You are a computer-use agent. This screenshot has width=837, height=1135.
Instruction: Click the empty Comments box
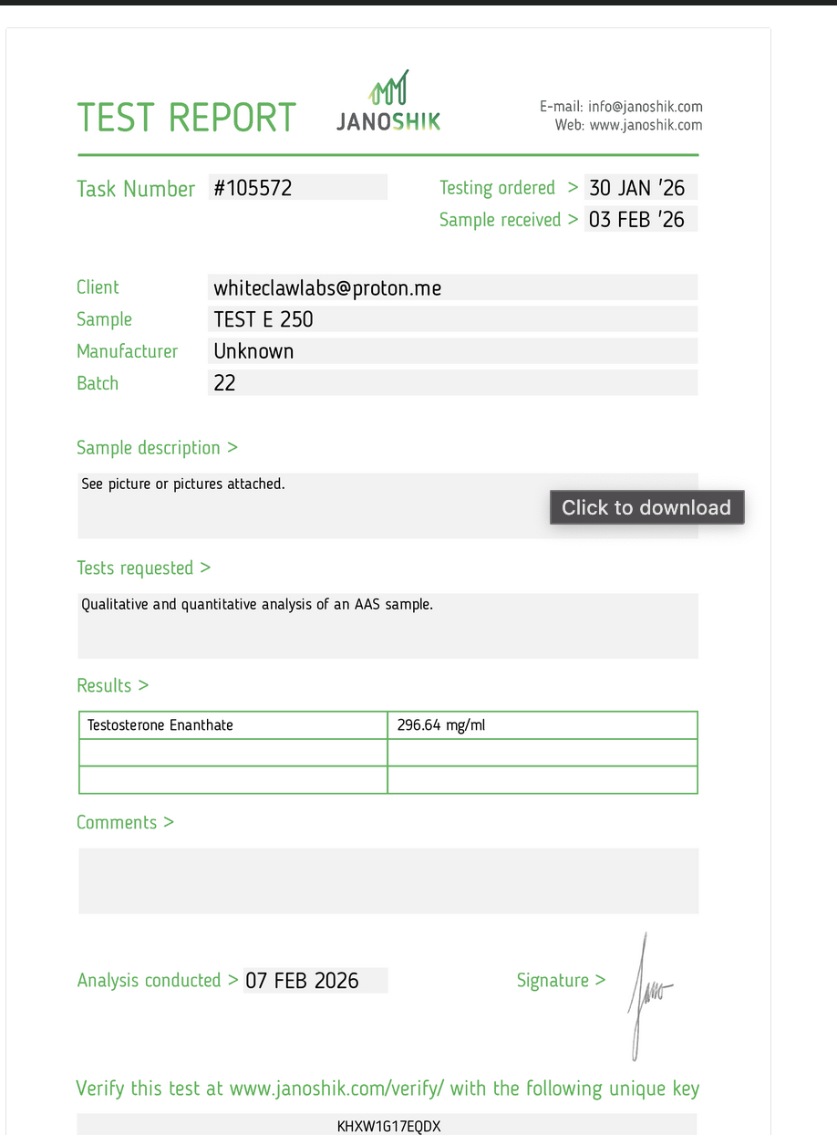(388, 880)
